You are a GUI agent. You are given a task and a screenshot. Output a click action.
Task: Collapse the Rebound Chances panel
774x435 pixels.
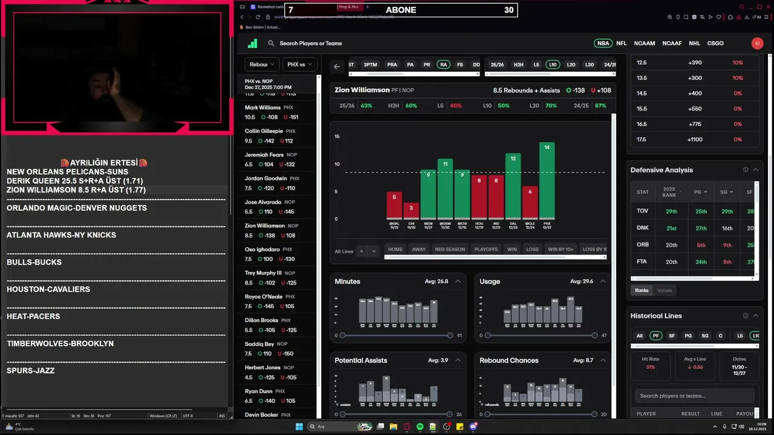point(603,360)
